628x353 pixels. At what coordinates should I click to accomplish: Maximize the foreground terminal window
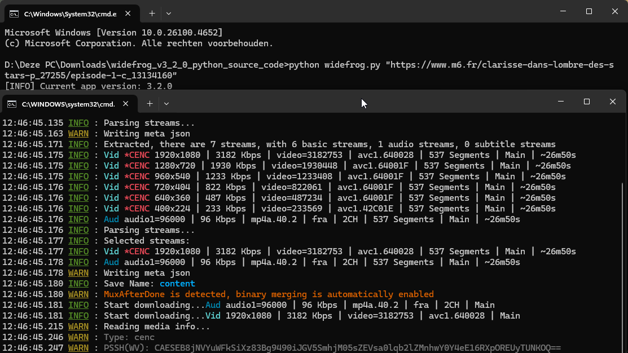click(x=587, y=102)
